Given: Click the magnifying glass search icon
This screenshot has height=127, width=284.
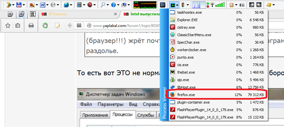Looking at the screenshot, I should pos(103,5).
